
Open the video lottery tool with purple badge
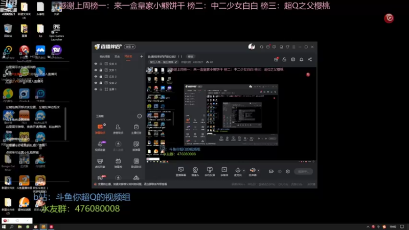click(100, 146)
